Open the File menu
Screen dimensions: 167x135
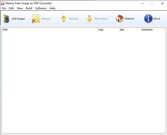coord(4,8)
